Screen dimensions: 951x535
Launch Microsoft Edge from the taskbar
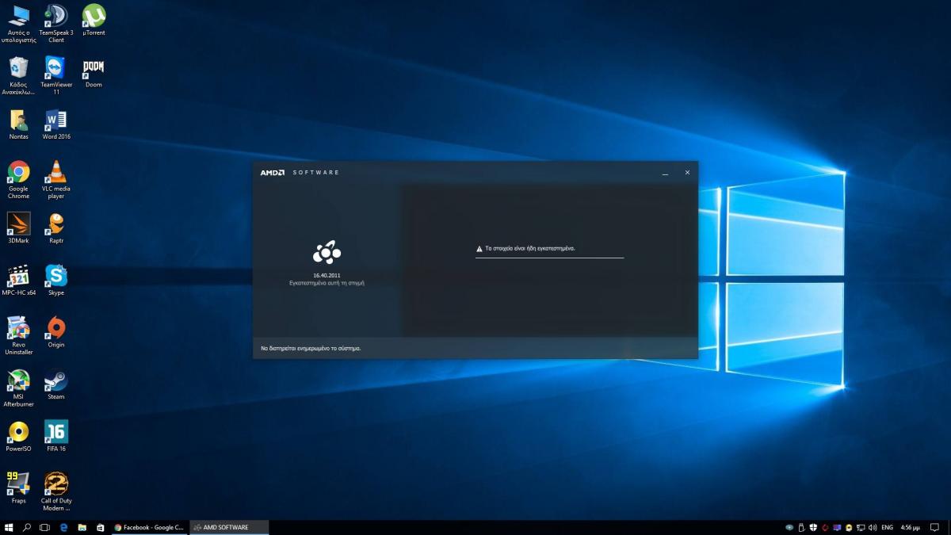[64, 527]
